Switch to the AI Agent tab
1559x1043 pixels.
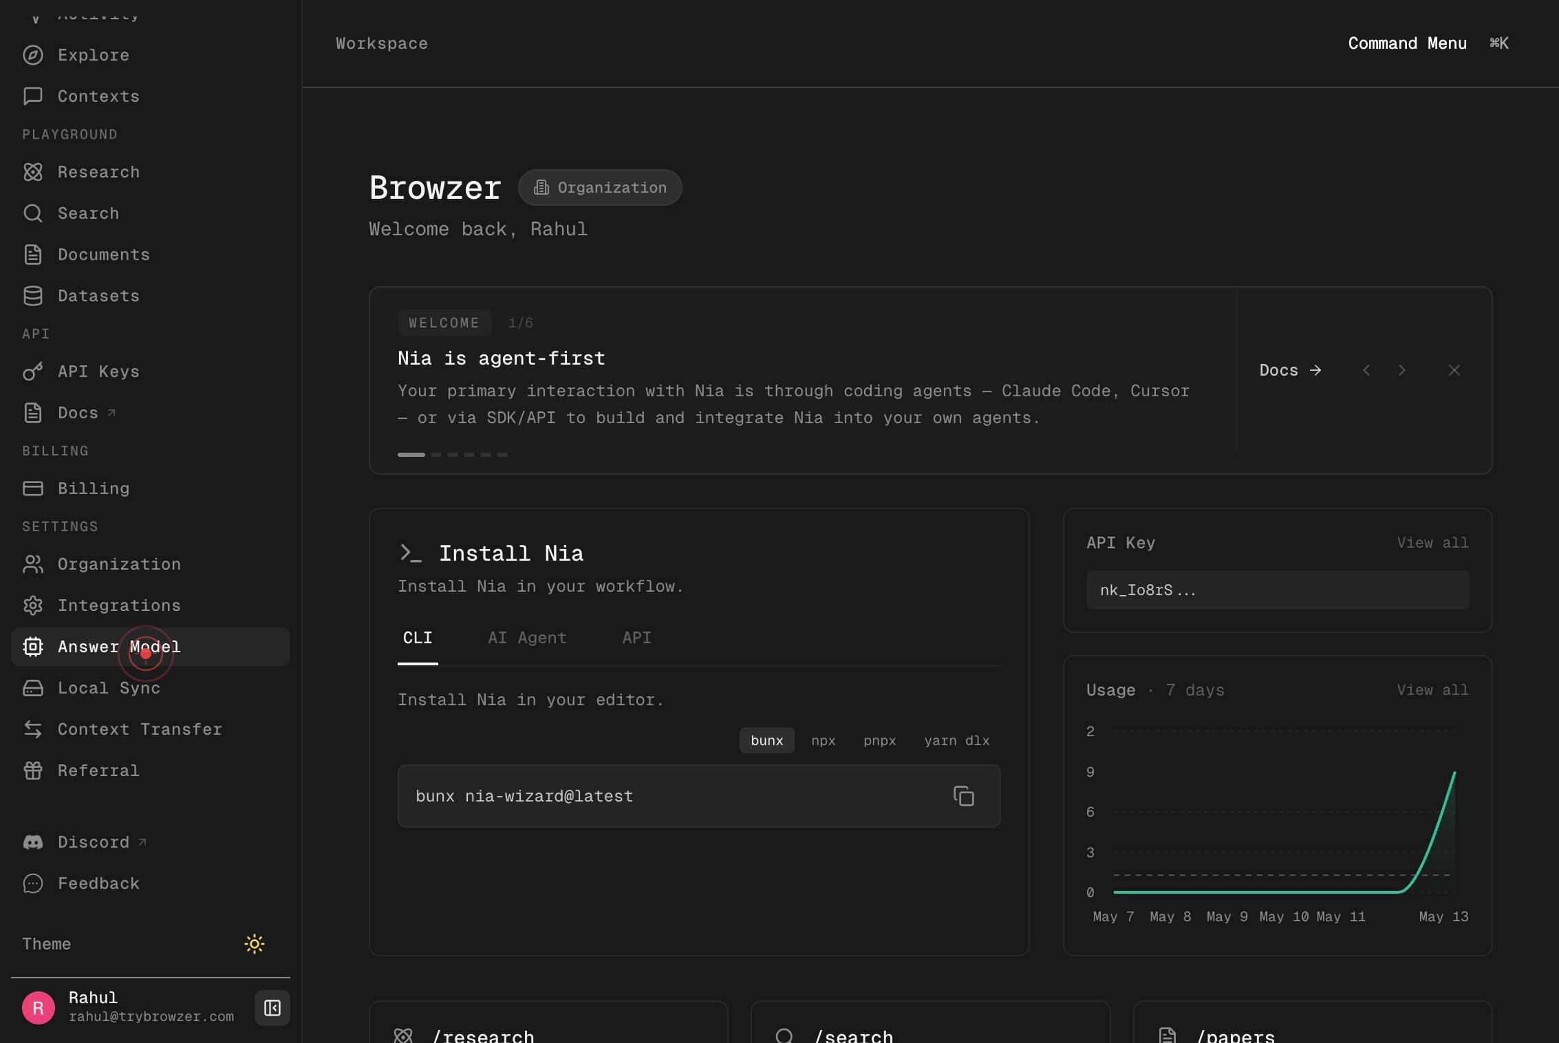527,638
